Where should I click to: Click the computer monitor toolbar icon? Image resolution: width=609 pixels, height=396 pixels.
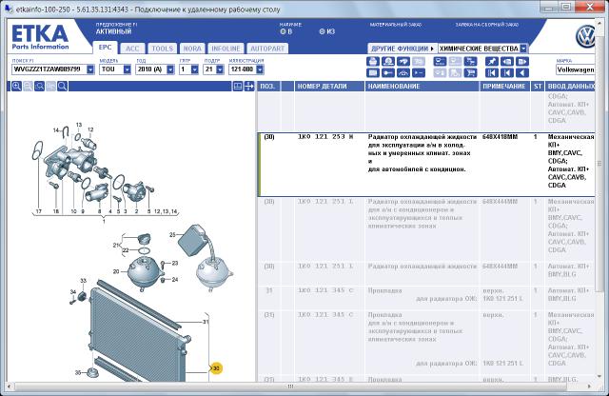[x=440, y=62]
